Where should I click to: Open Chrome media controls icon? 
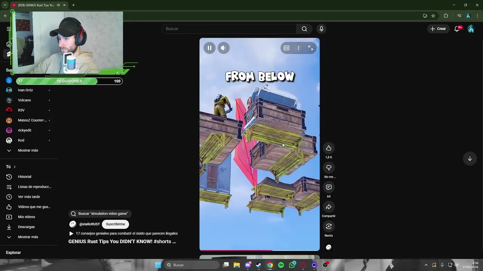[459, 16]
